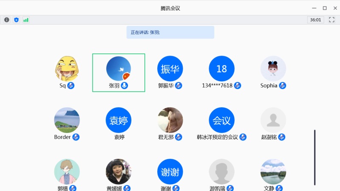Select the 文静 landscape avatar
The image size is (340, 191).
pos(273,172)
